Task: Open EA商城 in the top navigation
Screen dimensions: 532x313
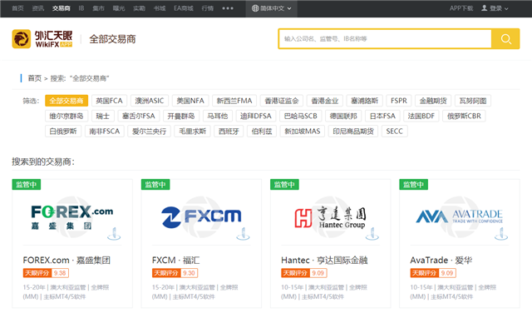Action: point(184,8)
